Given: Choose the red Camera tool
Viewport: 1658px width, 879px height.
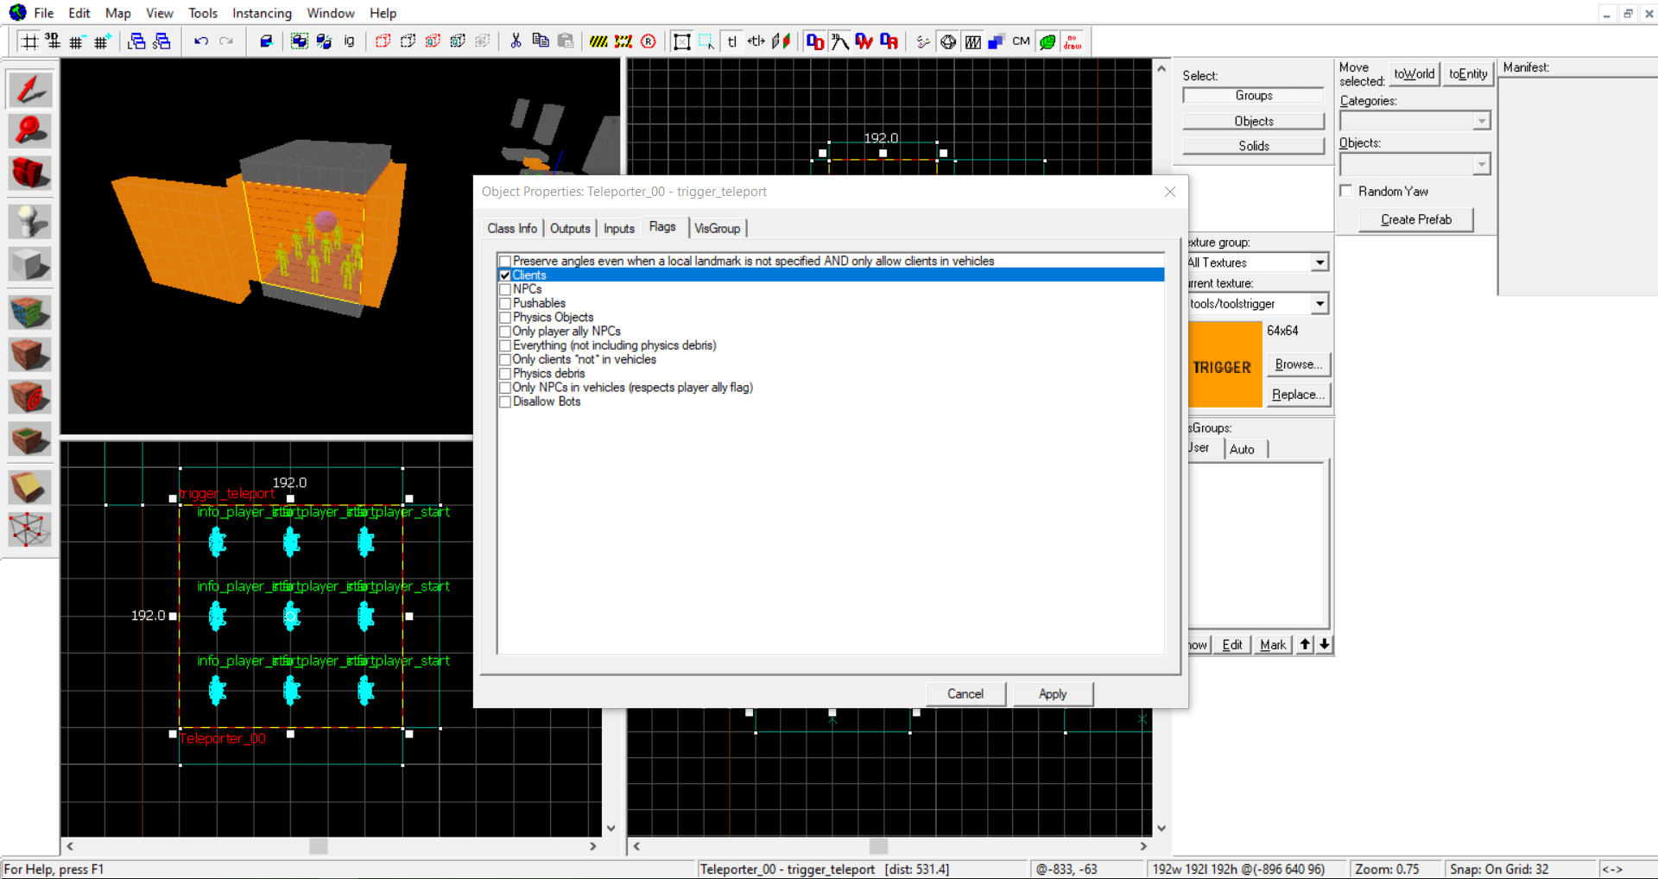Looking at the screenshot, I should click(x=30, y=174).
